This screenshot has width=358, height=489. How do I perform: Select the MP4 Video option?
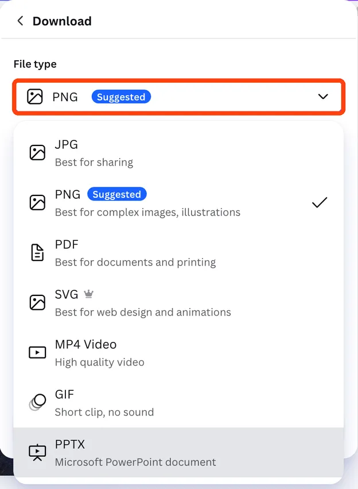178,352
